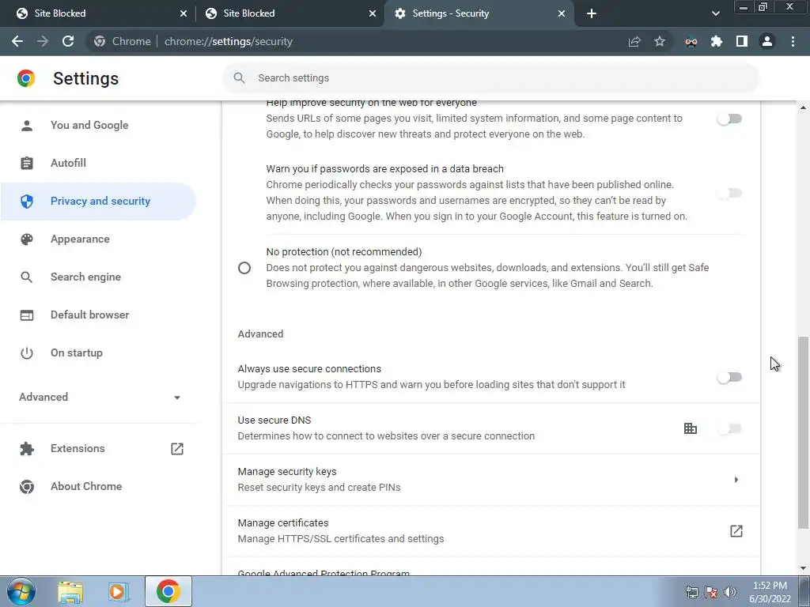This screenshot has height=607, width=810.
Task: Open the Extensions puzzle icon in toolbar
Action: point(717,41)
